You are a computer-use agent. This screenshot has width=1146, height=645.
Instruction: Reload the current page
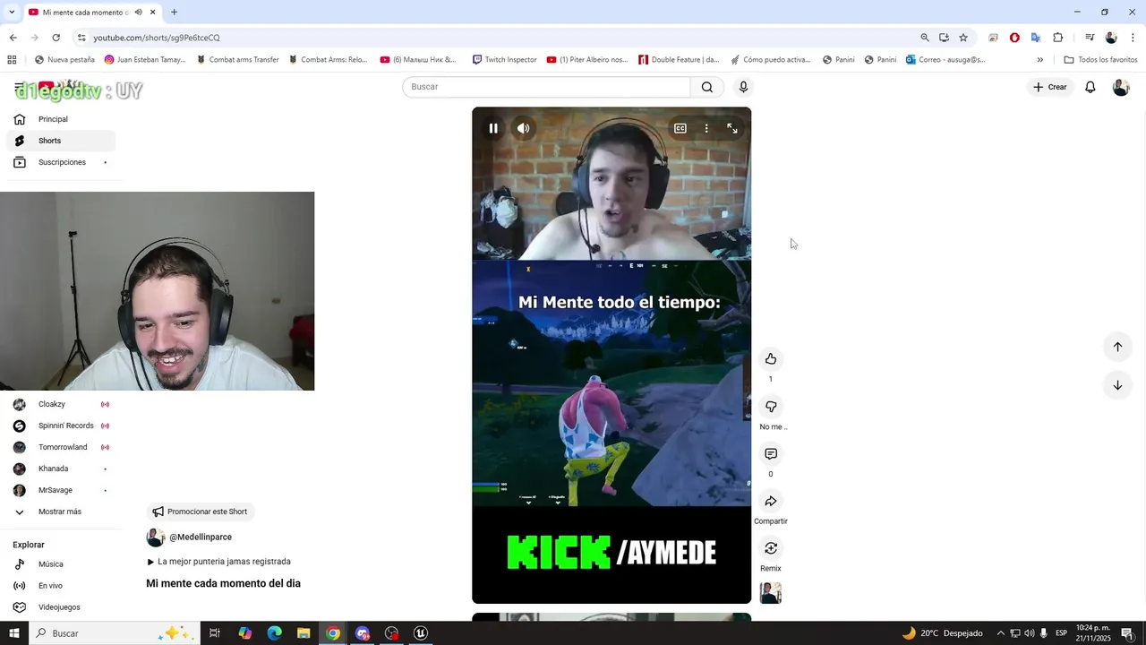(x=56, y=38)
